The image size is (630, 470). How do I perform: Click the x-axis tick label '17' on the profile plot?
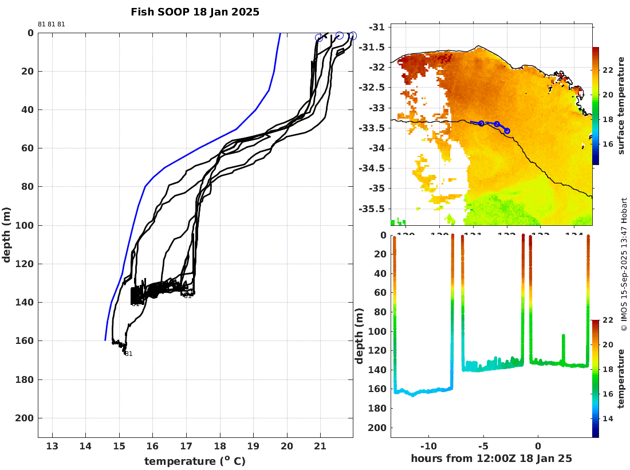click(x=186, y=446)
